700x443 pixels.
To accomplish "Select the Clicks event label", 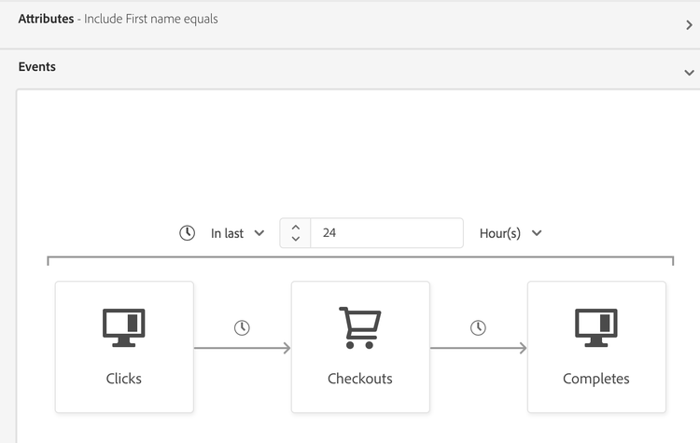I will click(x=124, y=379).
